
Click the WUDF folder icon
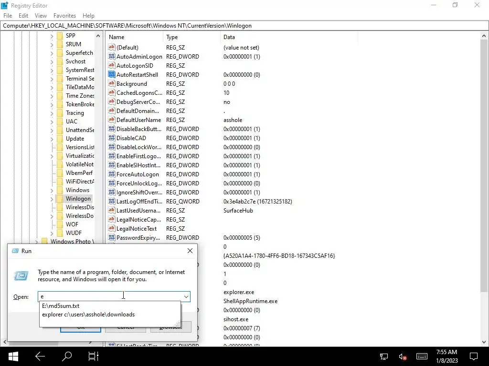(x=60, y=233)
